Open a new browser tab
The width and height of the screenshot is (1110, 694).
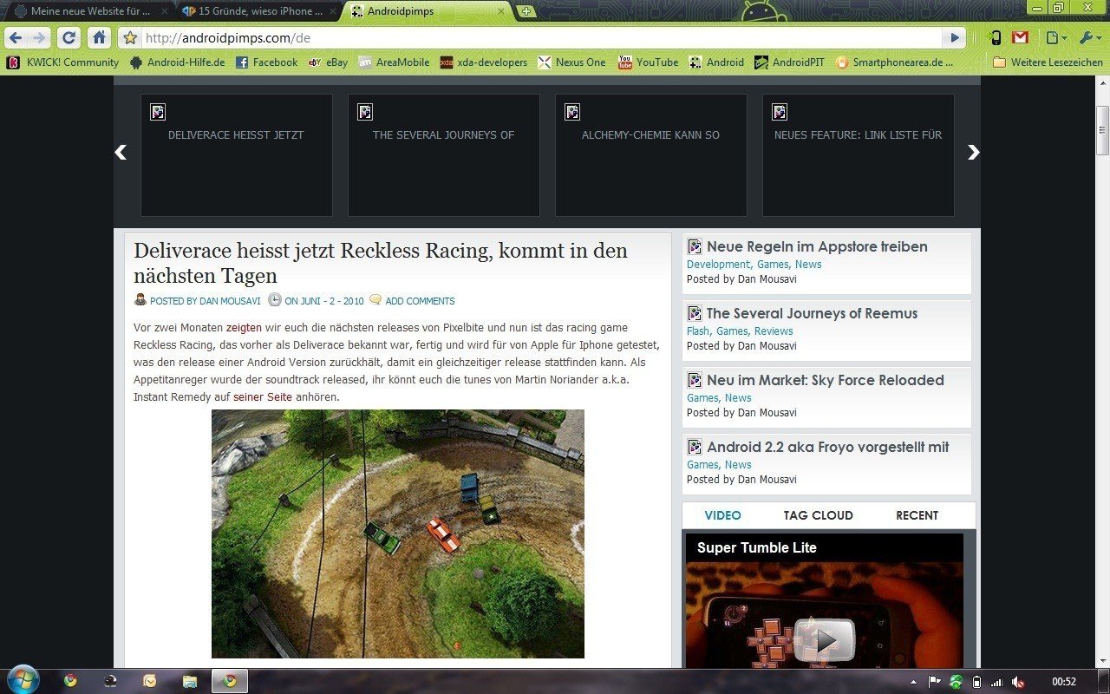point(526,12)
